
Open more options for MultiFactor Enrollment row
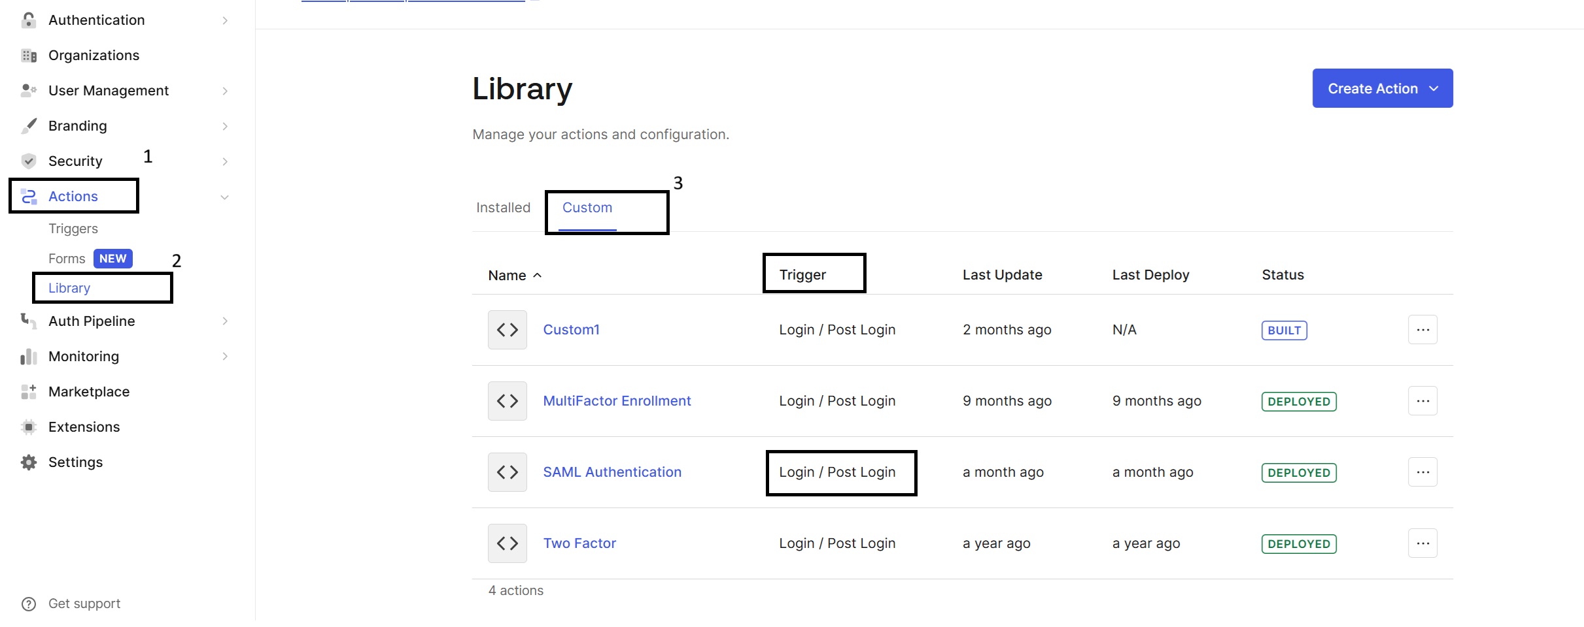pos(1422,401)
